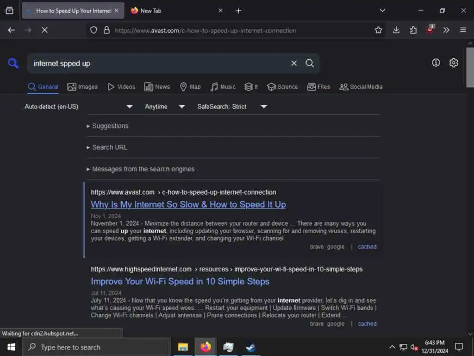Submit search with magnifier button
Image resolution: width=474 pixels, height=356 pixels.
click(310, 63)
